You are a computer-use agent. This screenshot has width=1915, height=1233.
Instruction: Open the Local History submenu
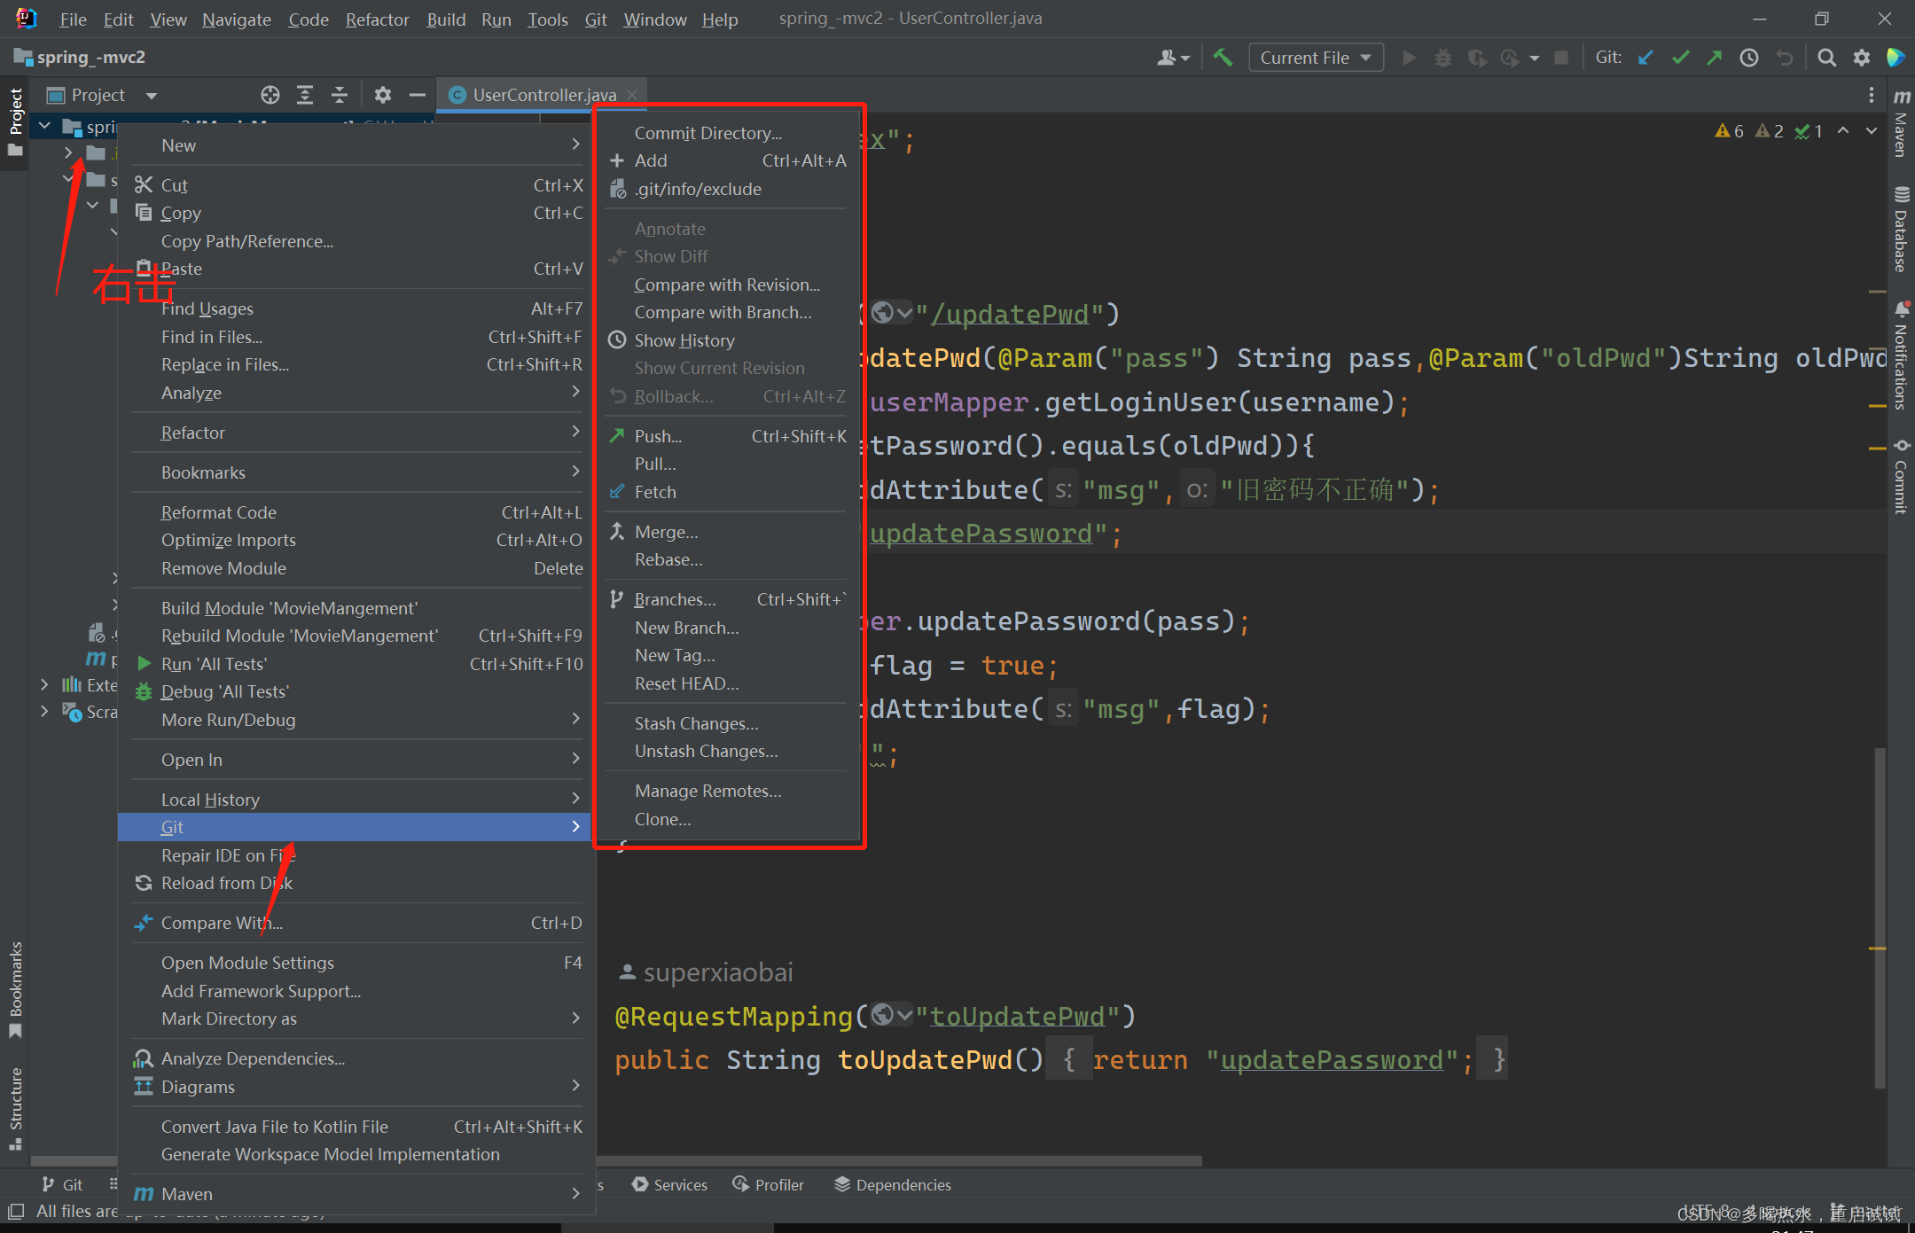356,800
